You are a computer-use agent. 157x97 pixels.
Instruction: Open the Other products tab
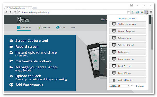(x=73, y=28)
